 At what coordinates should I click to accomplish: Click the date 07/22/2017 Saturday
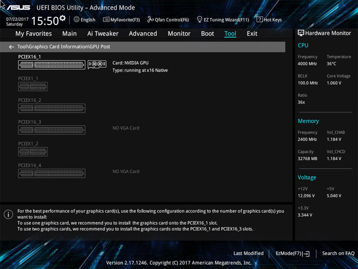17,22
